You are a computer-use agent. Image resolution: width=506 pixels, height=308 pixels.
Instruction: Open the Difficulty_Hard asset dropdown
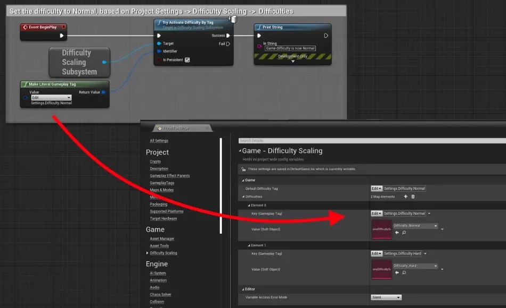click(415, 266)
